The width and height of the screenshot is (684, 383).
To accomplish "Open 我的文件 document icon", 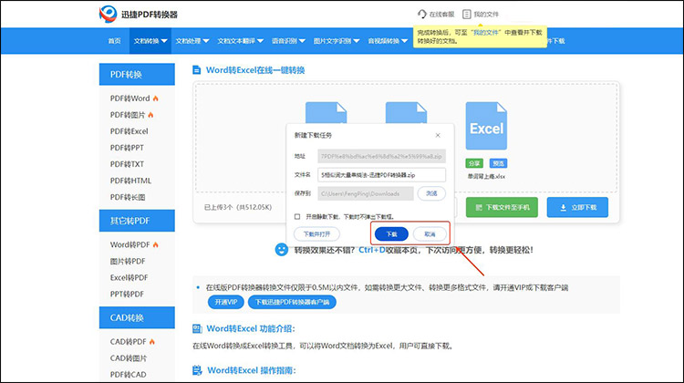I will [467, 14].
